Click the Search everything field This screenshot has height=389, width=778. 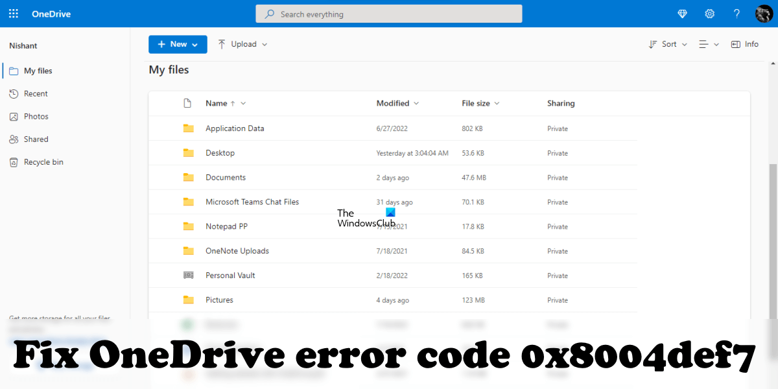[x=389, y=14]
